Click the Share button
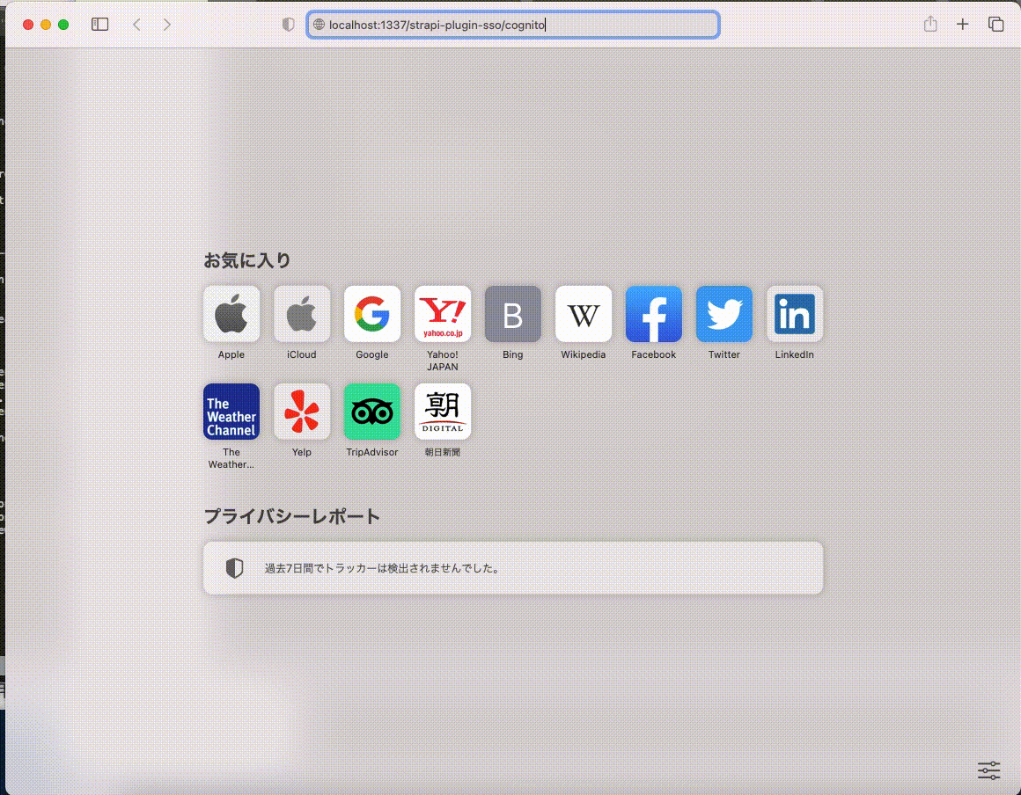 pos(930,24)
